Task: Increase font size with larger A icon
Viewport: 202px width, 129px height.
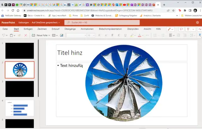Action: [x=99, y=35]
